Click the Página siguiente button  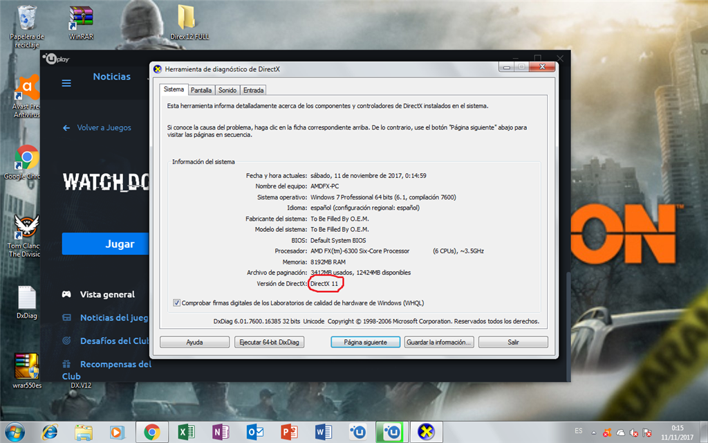click(365, 342)
